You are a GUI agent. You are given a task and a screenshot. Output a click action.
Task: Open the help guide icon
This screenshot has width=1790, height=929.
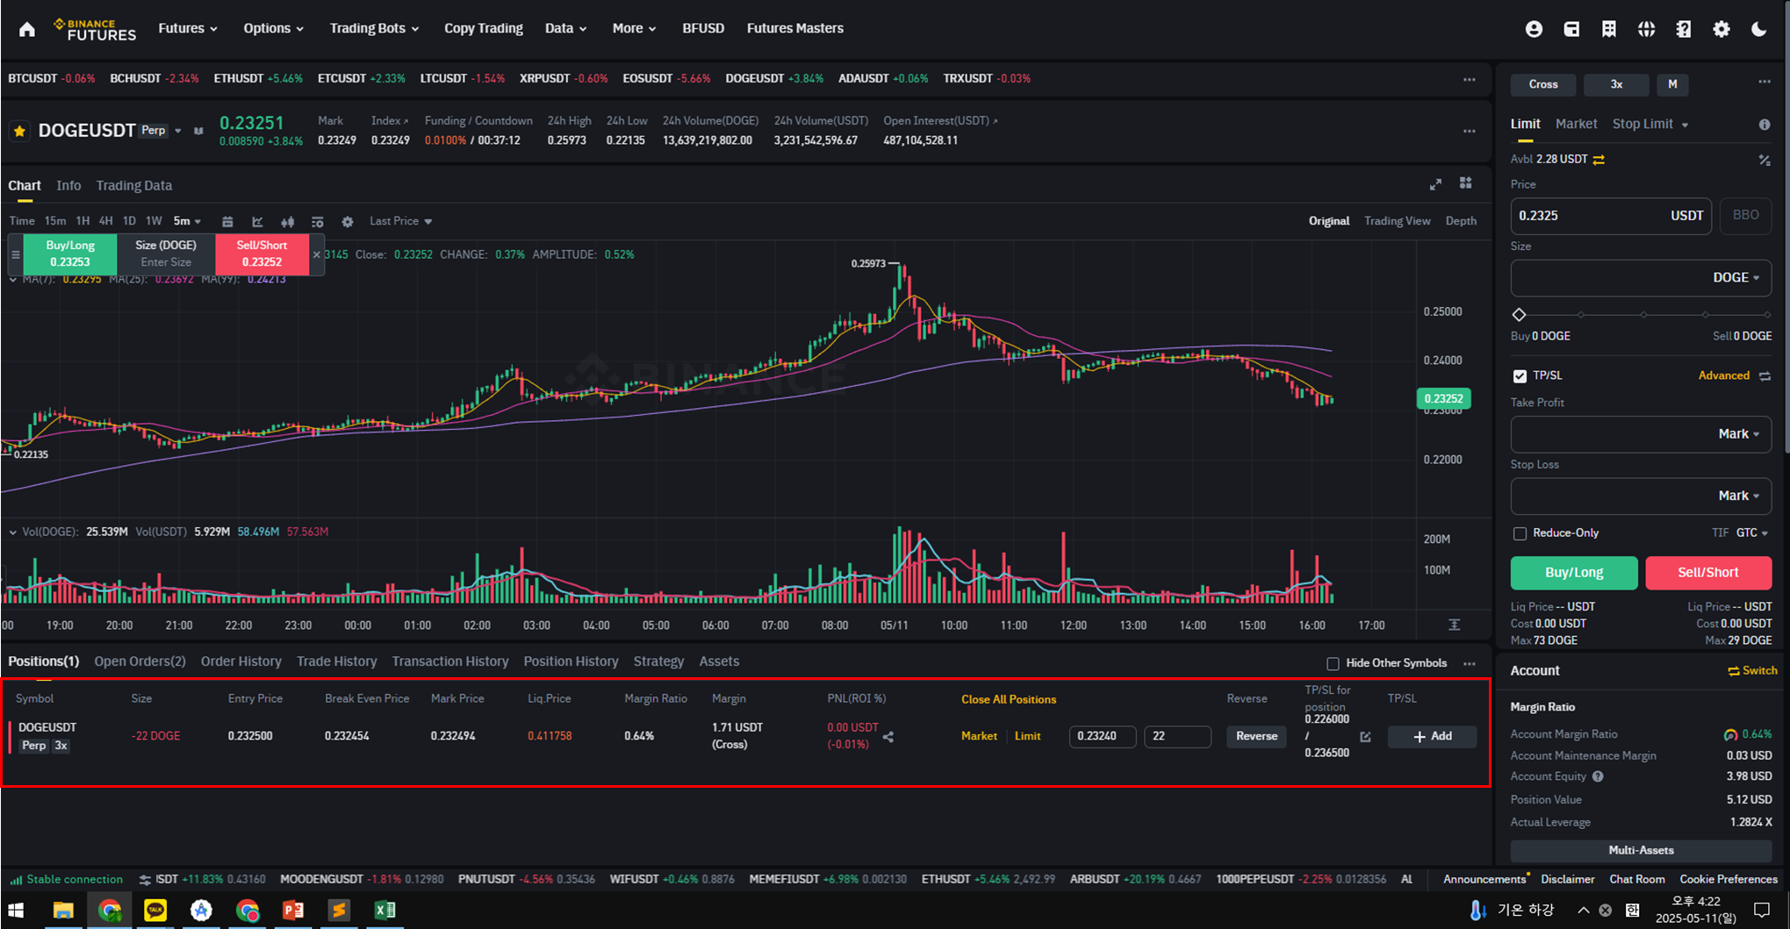point(1683,29)
